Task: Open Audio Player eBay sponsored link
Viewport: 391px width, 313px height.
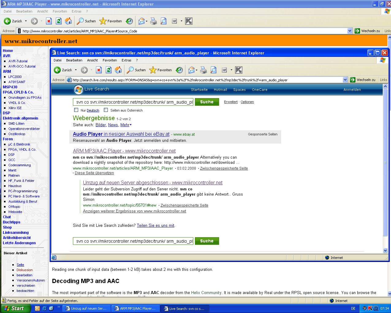Action: [x=121, y=134]
